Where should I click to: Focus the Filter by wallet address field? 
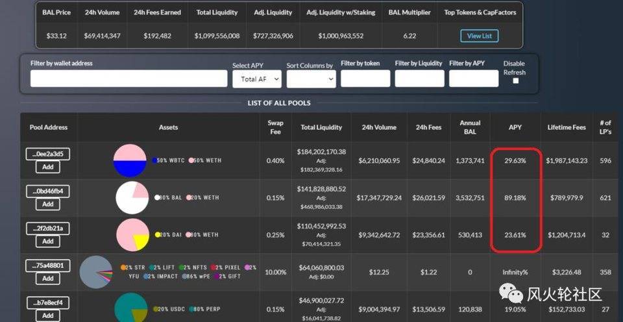click(128, 79)
